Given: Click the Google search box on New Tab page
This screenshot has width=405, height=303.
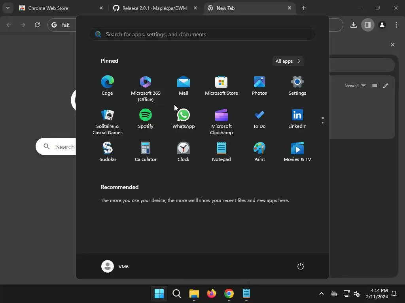Looking at the screenshot, I should pos(56,147).
